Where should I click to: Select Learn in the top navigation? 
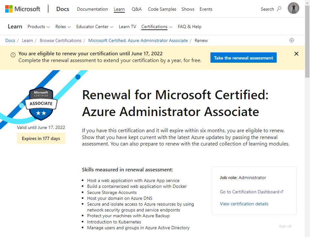119,9
